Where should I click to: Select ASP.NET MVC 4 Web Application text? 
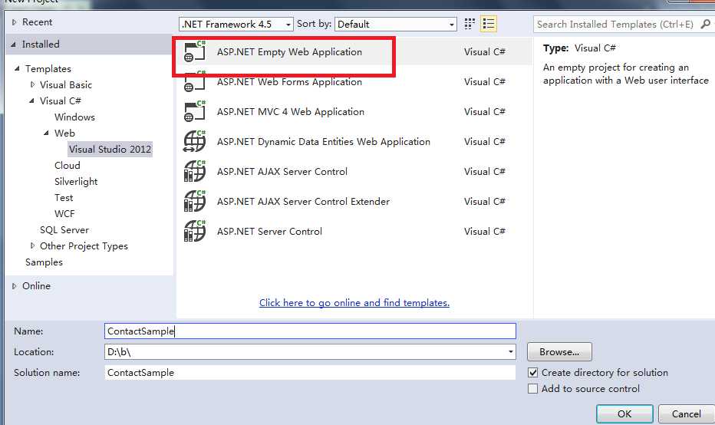coord(291,112)
